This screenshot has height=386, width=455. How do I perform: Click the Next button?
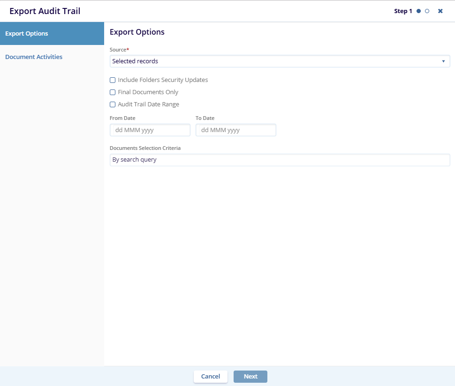pos(250,377)
